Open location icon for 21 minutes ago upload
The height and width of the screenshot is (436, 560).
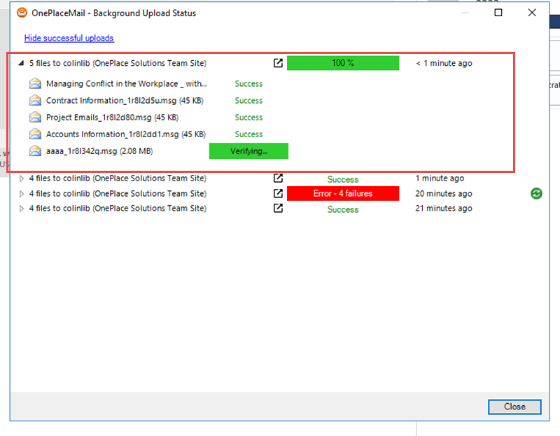278,208
